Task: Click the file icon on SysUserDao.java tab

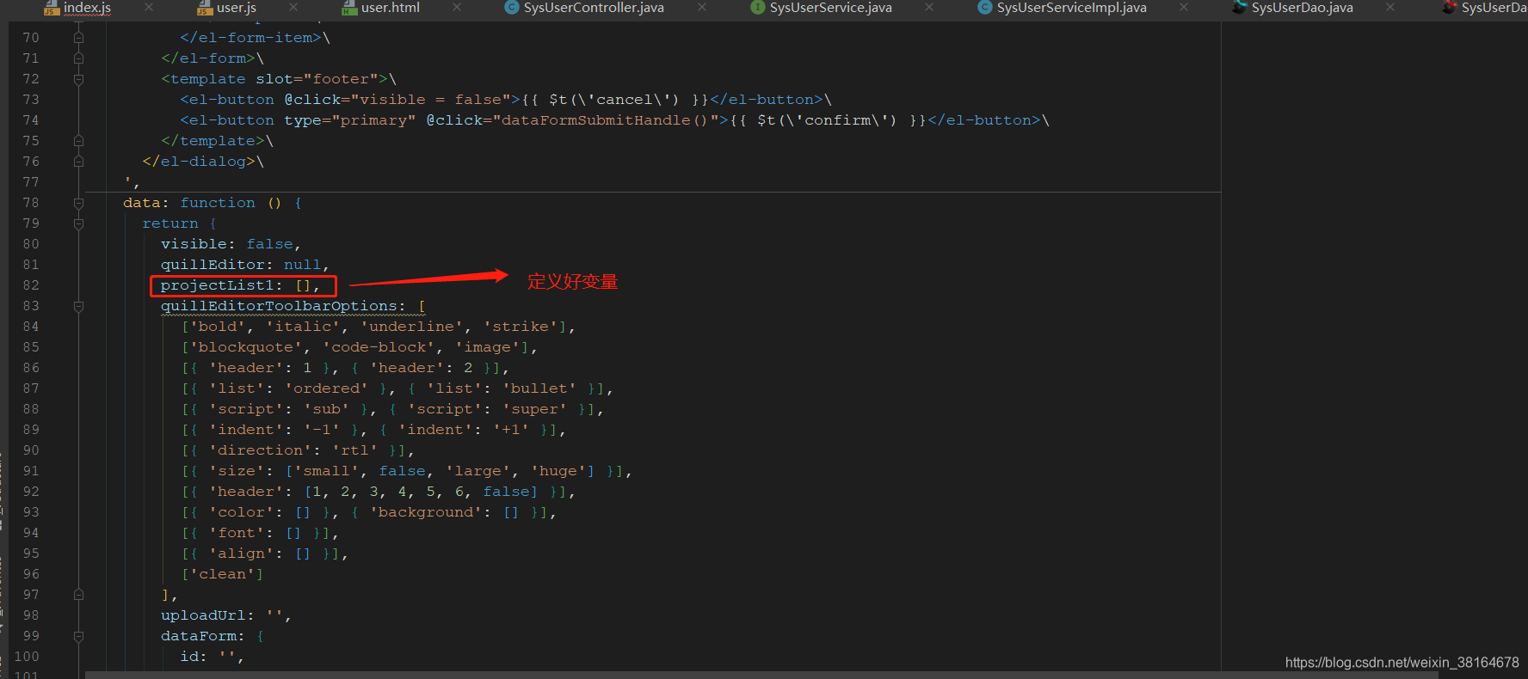Action: click(1240, 8)
